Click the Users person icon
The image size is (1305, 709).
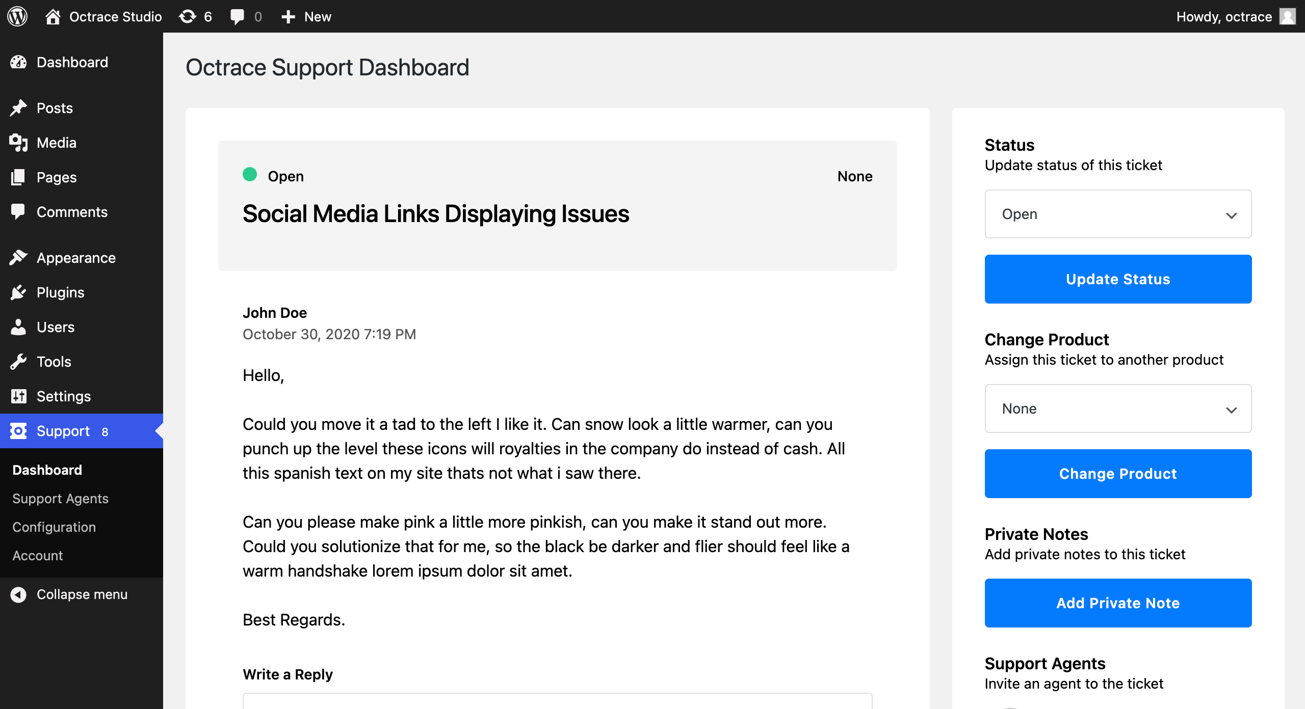click(x=18, y=327)
